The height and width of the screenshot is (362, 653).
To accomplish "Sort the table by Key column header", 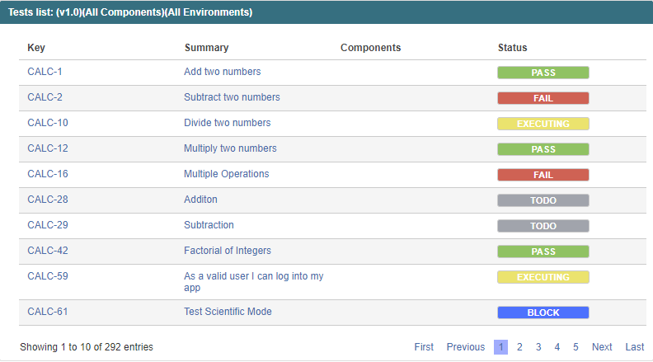I will 36,48.
